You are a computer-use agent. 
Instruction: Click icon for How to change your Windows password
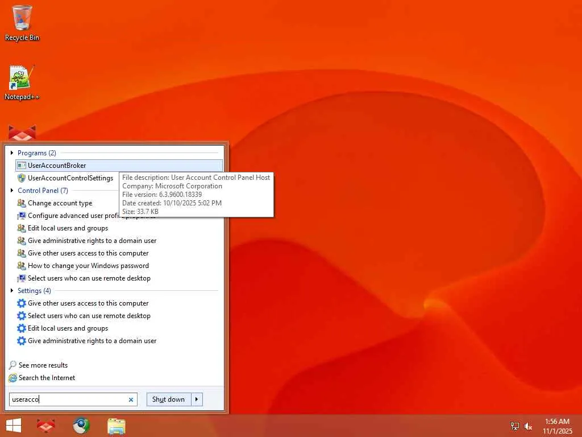(22, 266)
